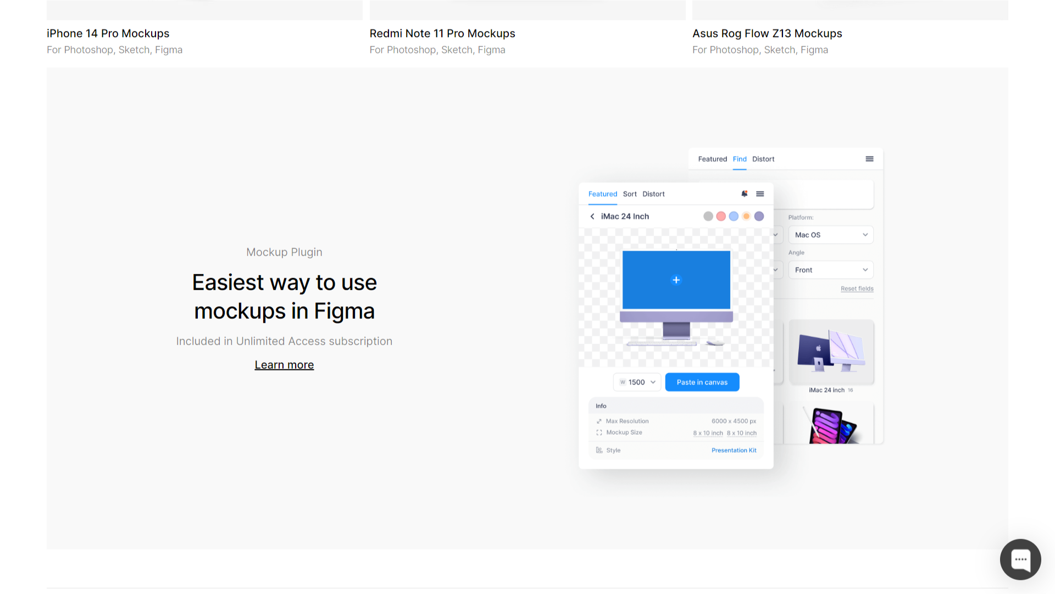Click the Paste in canvas button

(702, 382)
